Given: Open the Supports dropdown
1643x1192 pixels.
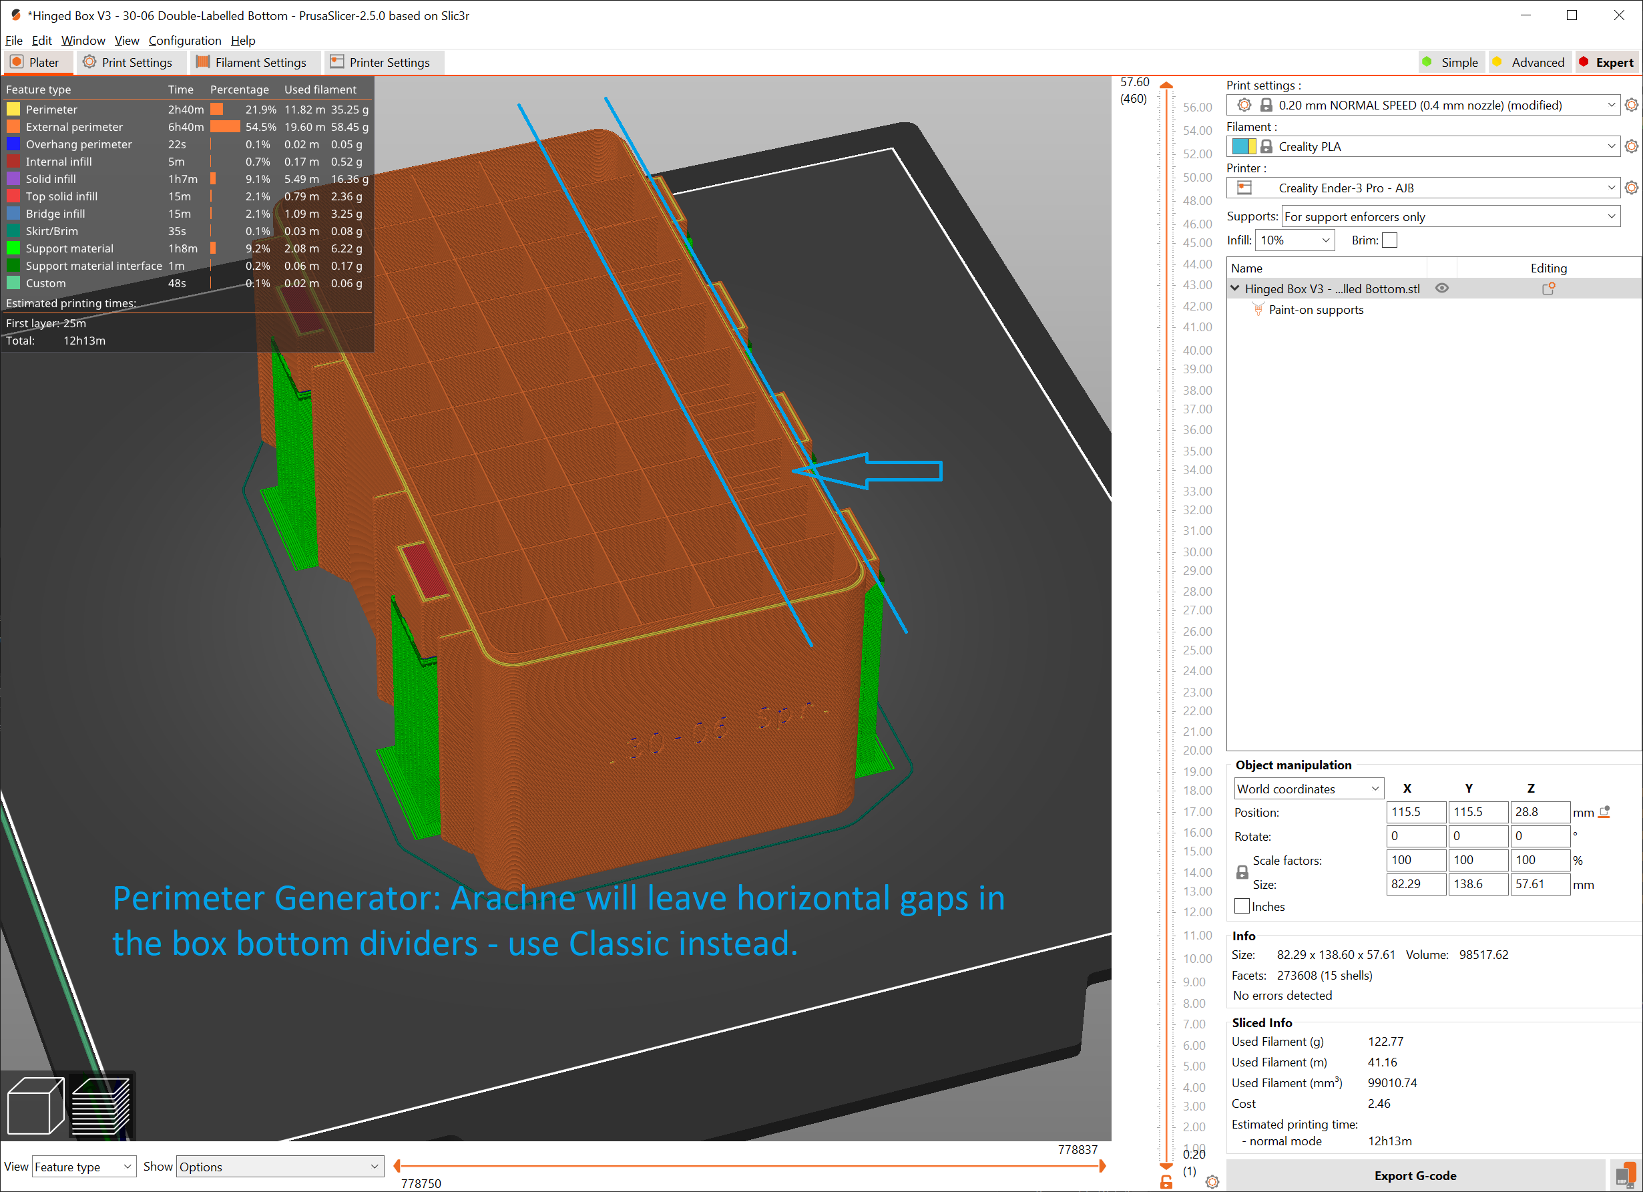Looking at the screenshot, I should coord(1451,216).
